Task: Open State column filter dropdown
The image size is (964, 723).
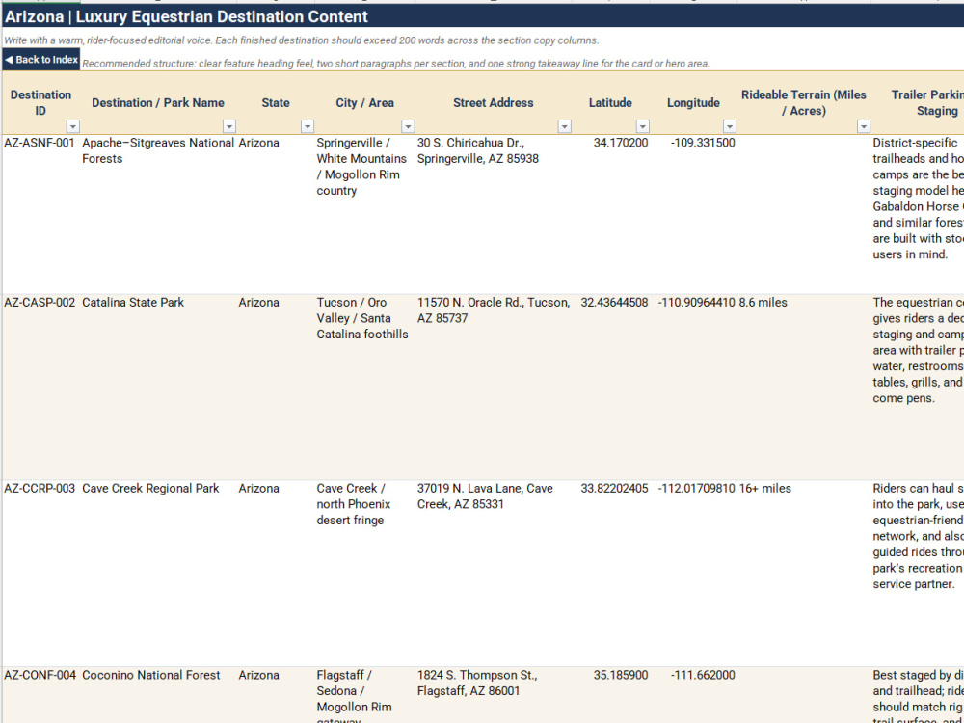Action: pyautogui.click(x=308, y=126)
